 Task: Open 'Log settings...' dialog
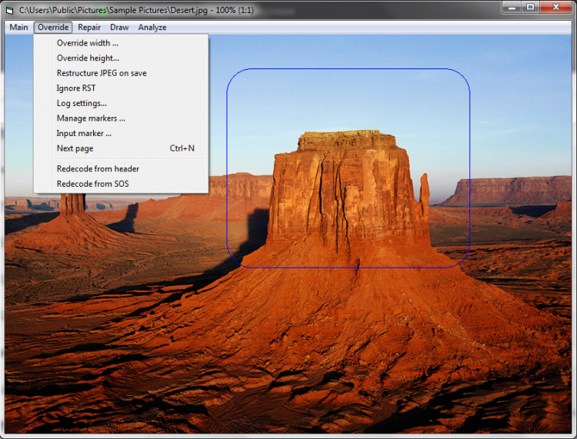(x=82, y=103)
